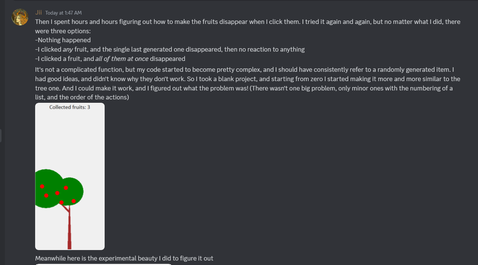Click the center red fruit between the crowns
The height and width of the screenshot is (265, 478).
[x=57, y=193]
